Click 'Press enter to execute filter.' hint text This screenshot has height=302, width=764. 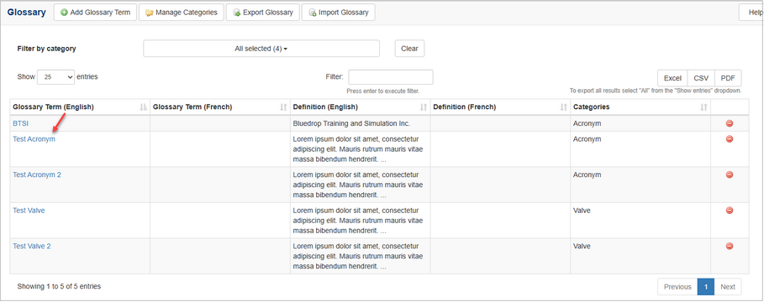click(x=383, y=91)
